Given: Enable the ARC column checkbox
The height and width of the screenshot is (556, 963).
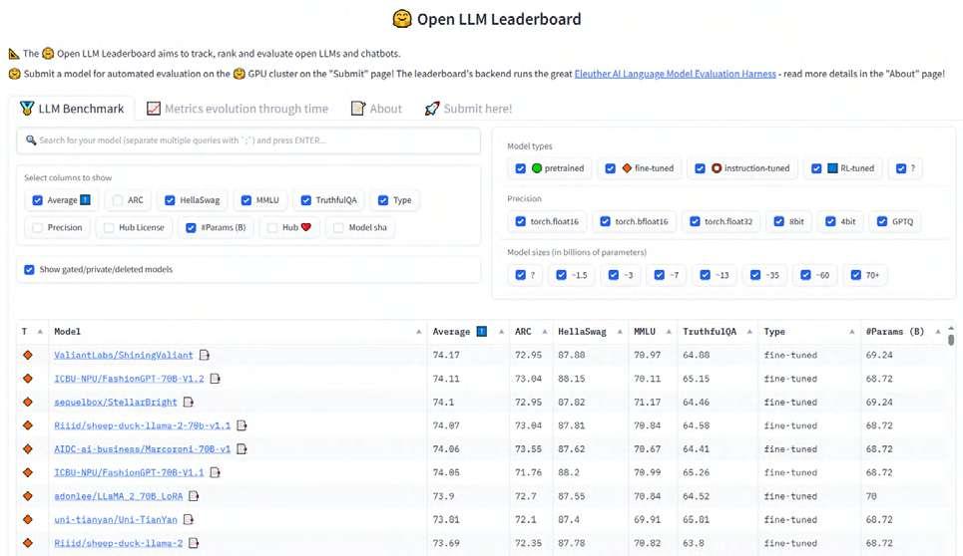Looking at the screenshot, I should (x=118, y=200).
